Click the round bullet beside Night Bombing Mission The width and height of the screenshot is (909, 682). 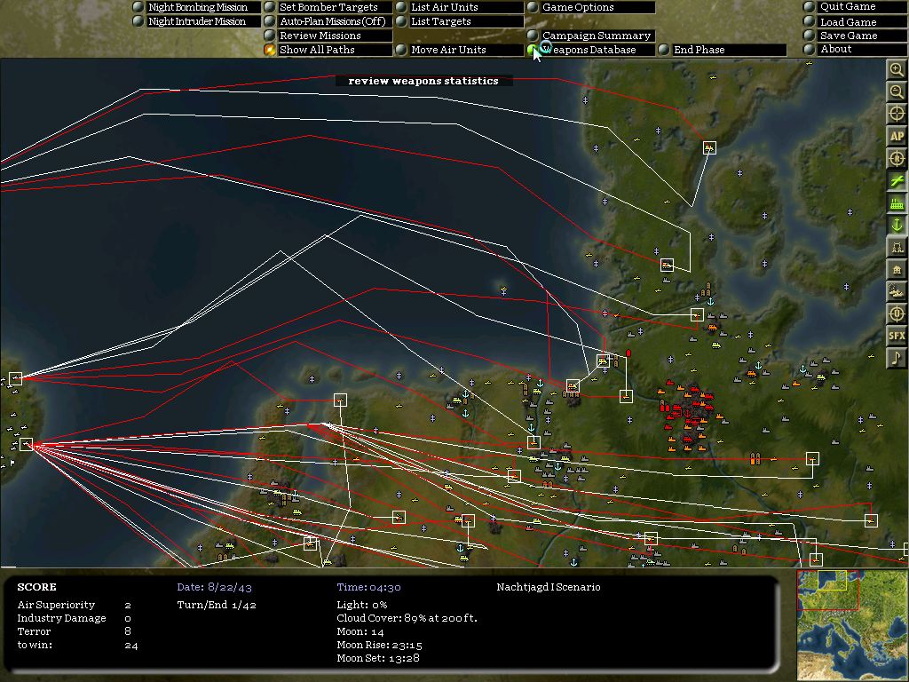(138, 7)
